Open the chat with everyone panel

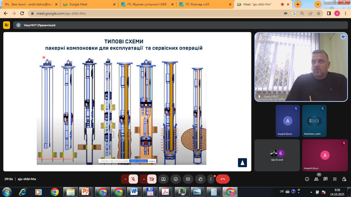point(326,179)
